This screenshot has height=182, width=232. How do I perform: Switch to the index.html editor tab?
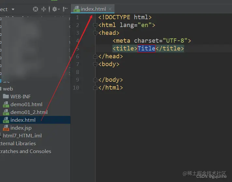(x=93, y=9)
